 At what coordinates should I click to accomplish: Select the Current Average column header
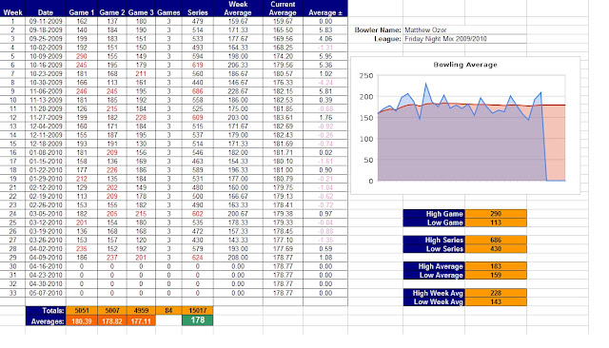(x=283, y=9)
